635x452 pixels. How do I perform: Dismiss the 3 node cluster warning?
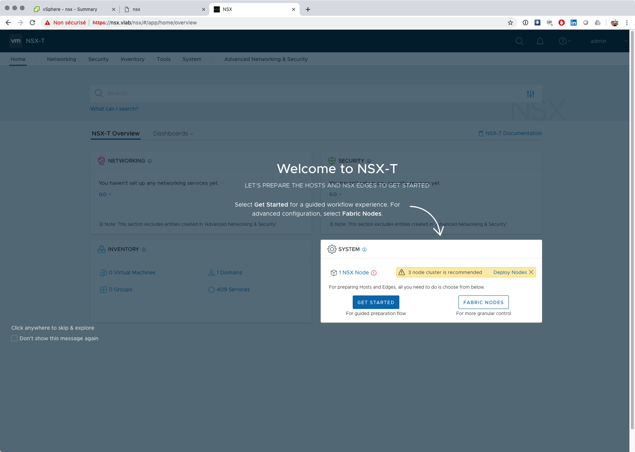click(531, 272)
